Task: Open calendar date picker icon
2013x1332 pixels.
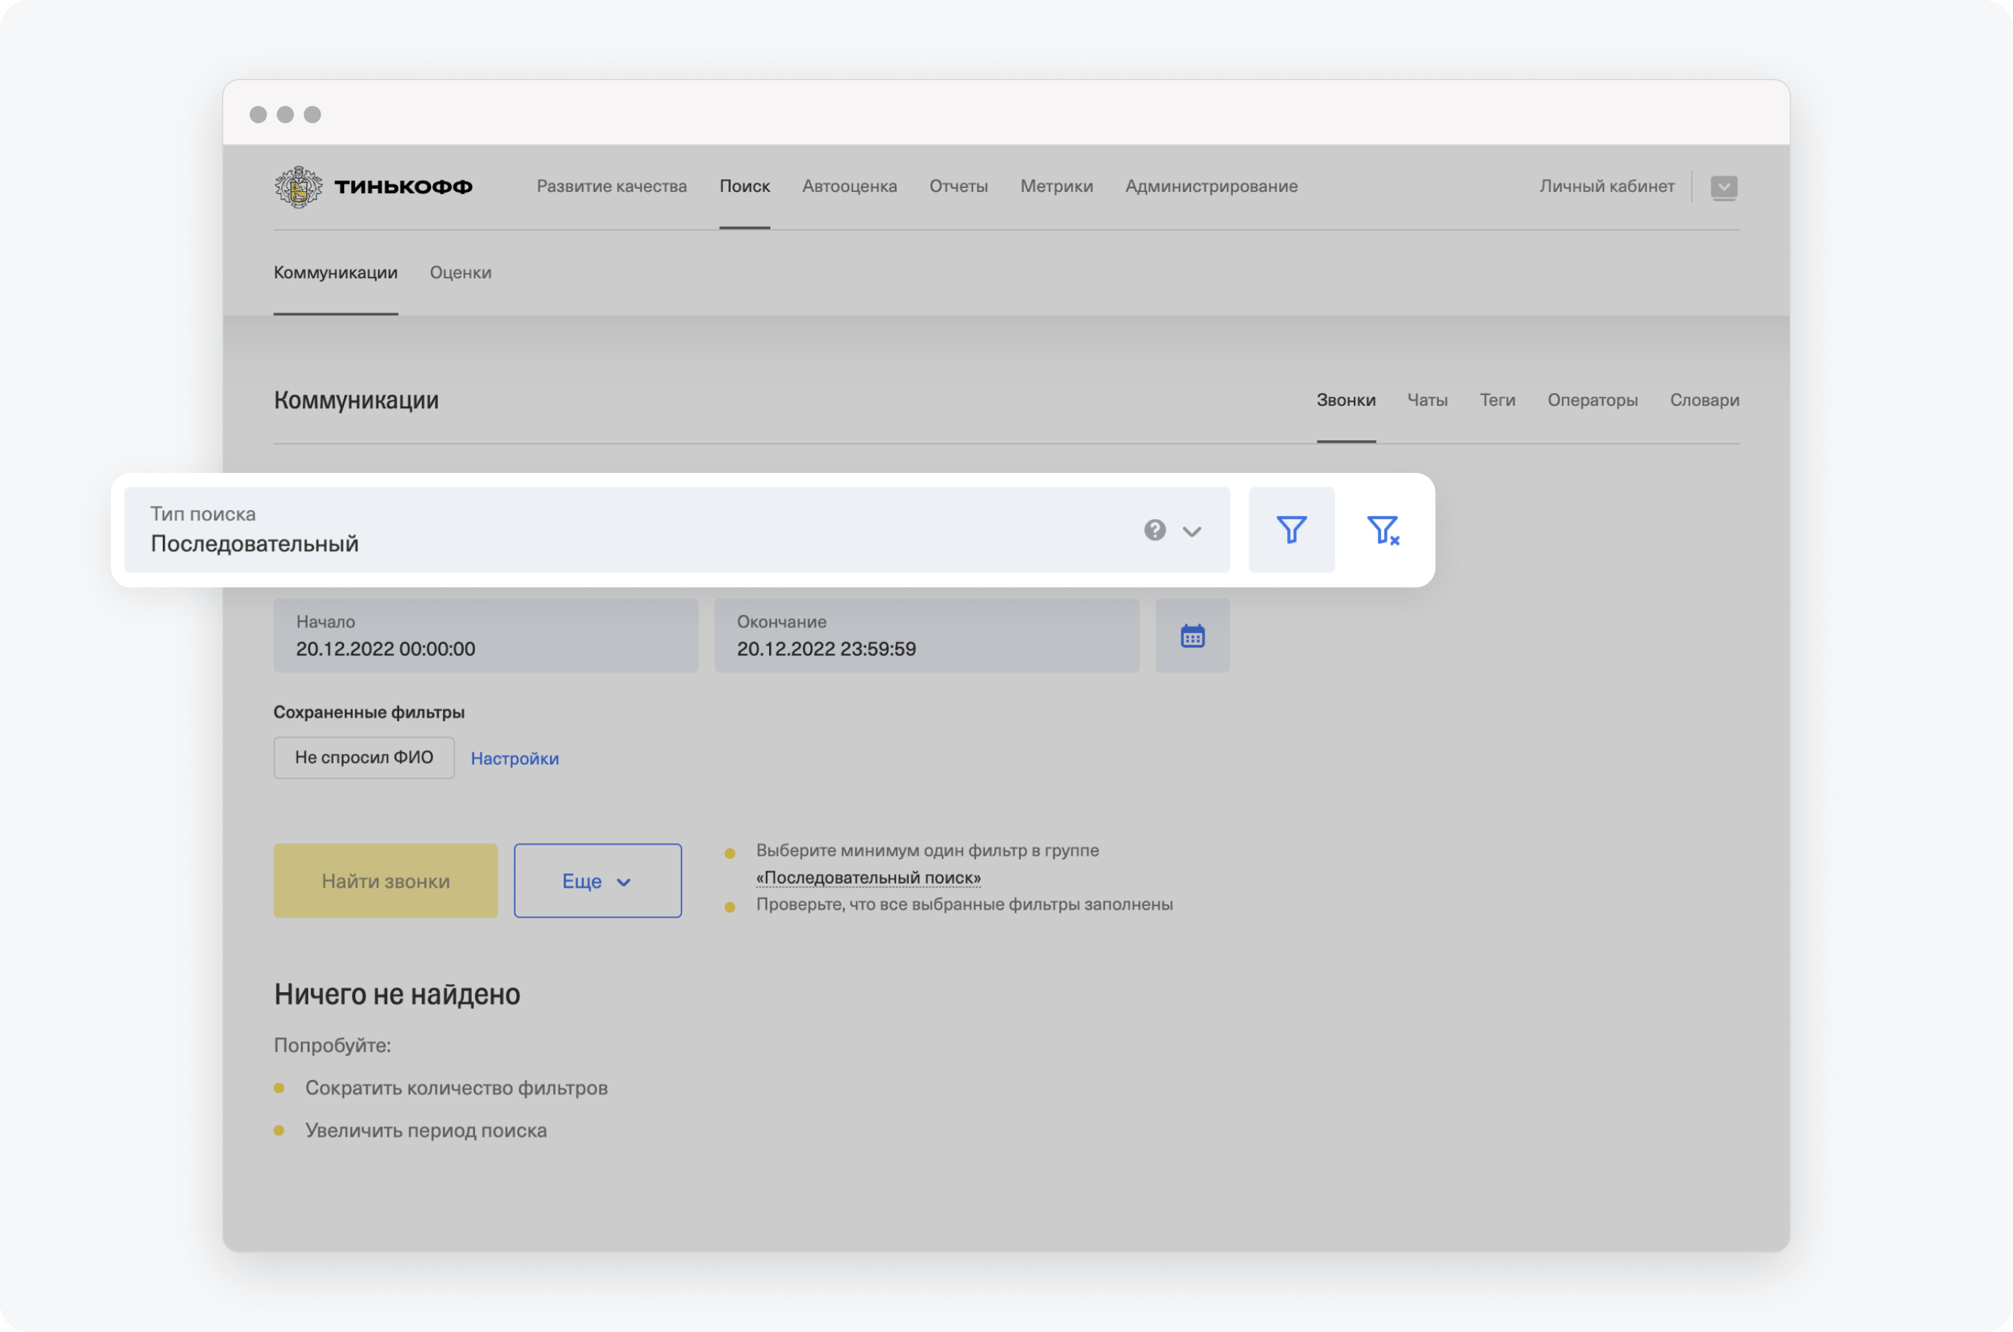Action: pyautogui.click(x=1193, y=635)
